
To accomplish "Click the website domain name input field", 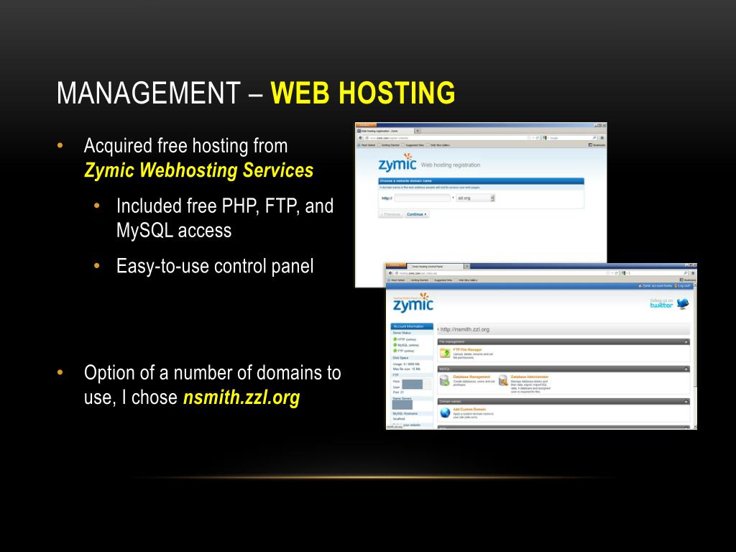I will pyautogui.click(x=423, y=198).
